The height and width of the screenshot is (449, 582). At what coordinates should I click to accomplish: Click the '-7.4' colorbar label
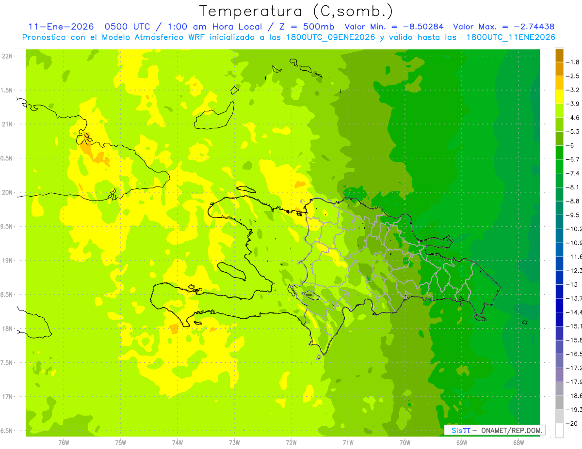click(574, 173)
